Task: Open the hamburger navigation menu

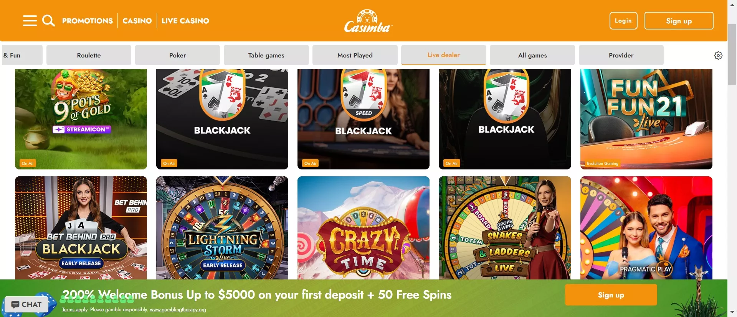Action: point(30,21)
